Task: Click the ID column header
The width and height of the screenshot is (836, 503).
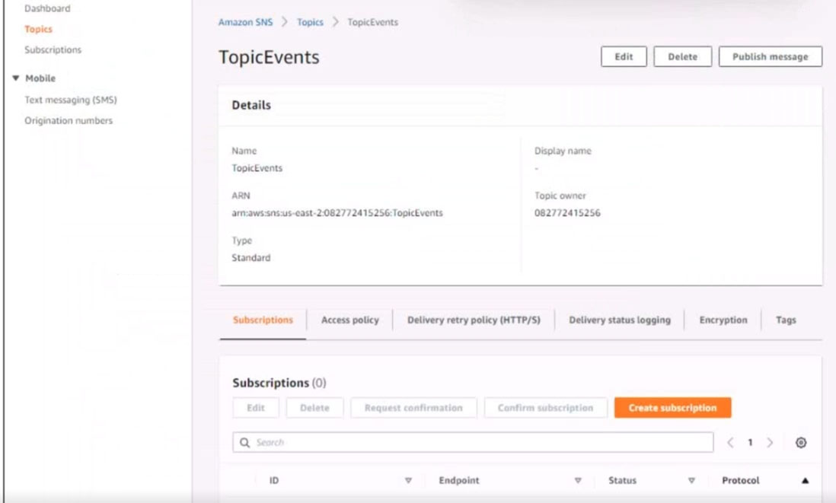Action: tap(274, 480)
